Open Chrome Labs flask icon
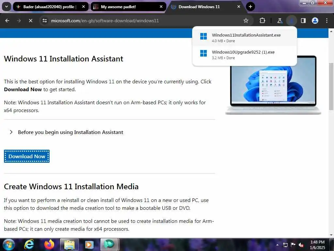The image size is (334, 251). (280, 21)
